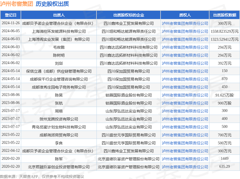Screen dimensions: 240x179
Task: Click date 2024-06-05
Action: 11,31
